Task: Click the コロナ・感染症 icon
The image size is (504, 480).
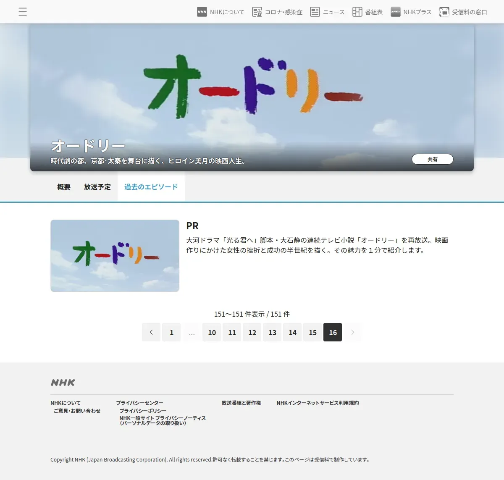Action: 257,12
